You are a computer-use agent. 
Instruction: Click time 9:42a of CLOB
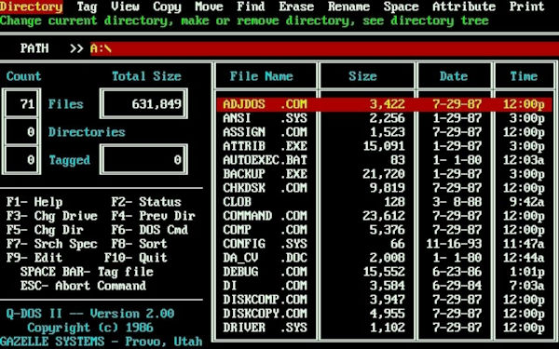point(527,202)
